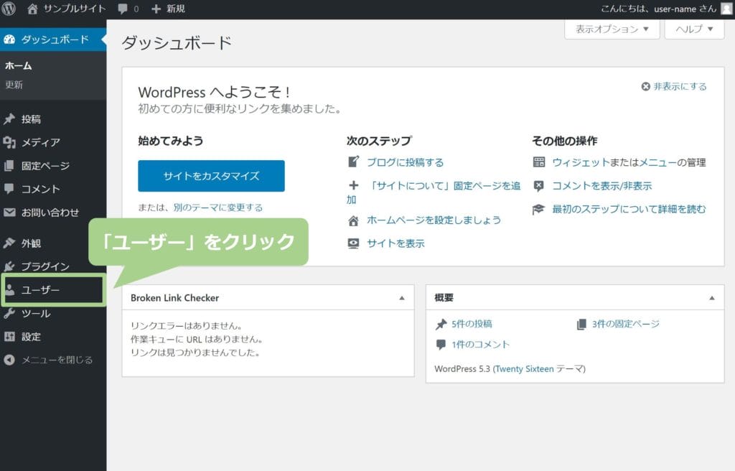Click the comment icon beside コメント in sidebar
The image size is (735, 471).
pyautogui.click(x=9, y=189)
